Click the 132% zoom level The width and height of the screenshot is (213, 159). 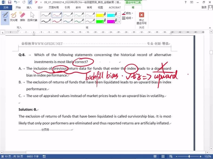pos(208,156)
